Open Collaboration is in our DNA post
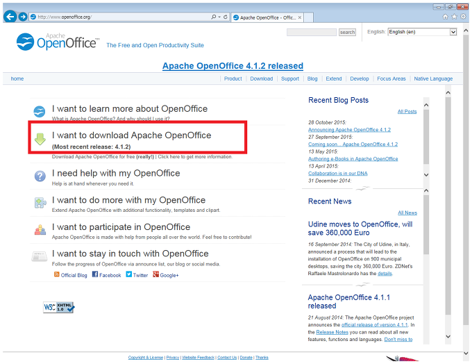The height and width of the screenshot is (364, 472). (337, 173)
